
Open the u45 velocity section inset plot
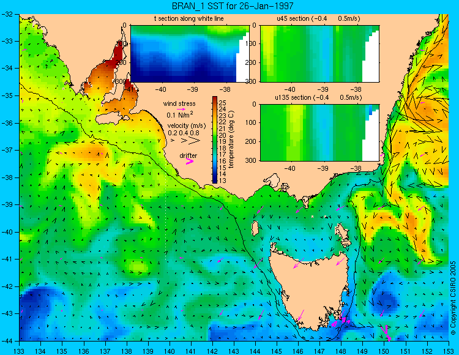319,54
